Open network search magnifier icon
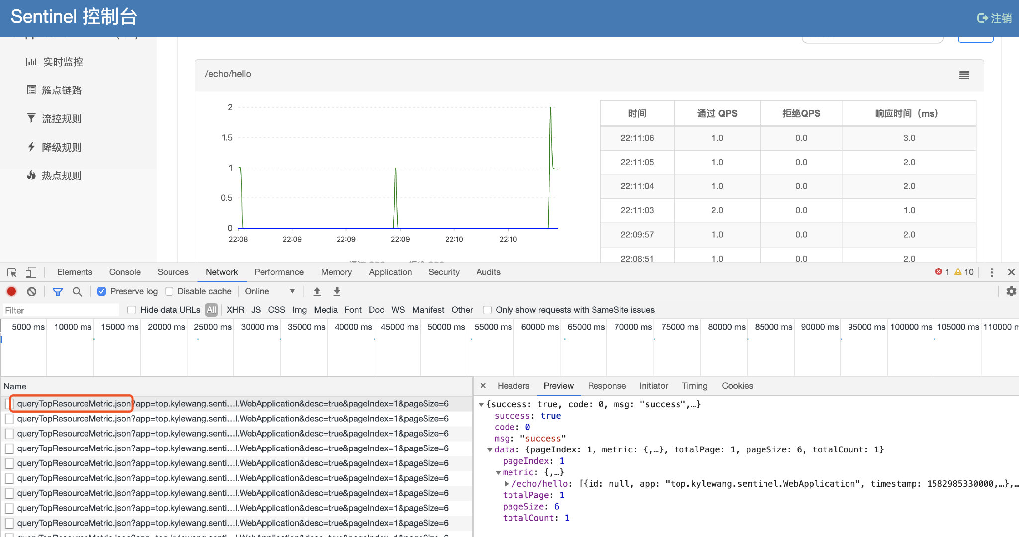This screenshot has height=537, width=1019. (x=77, y=291)
